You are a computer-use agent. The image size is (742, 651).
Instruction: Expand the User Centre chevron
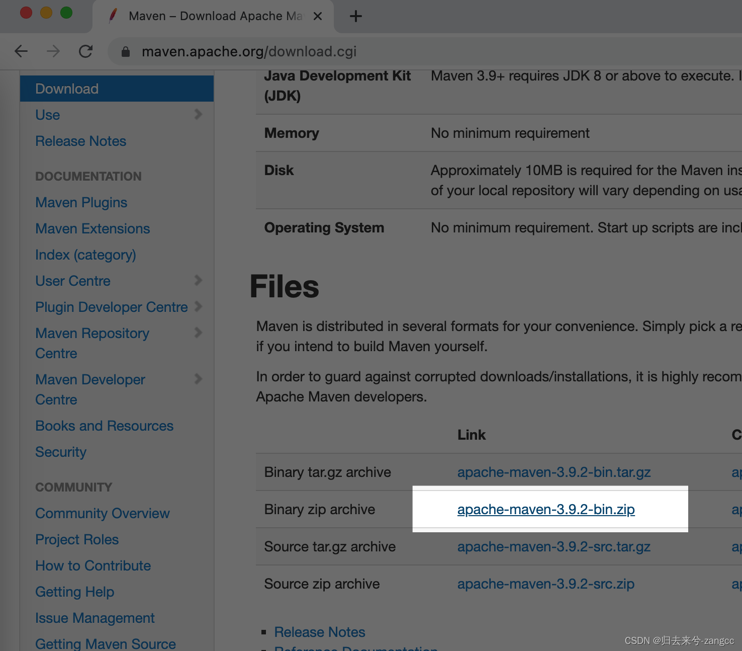coord(198,280)
